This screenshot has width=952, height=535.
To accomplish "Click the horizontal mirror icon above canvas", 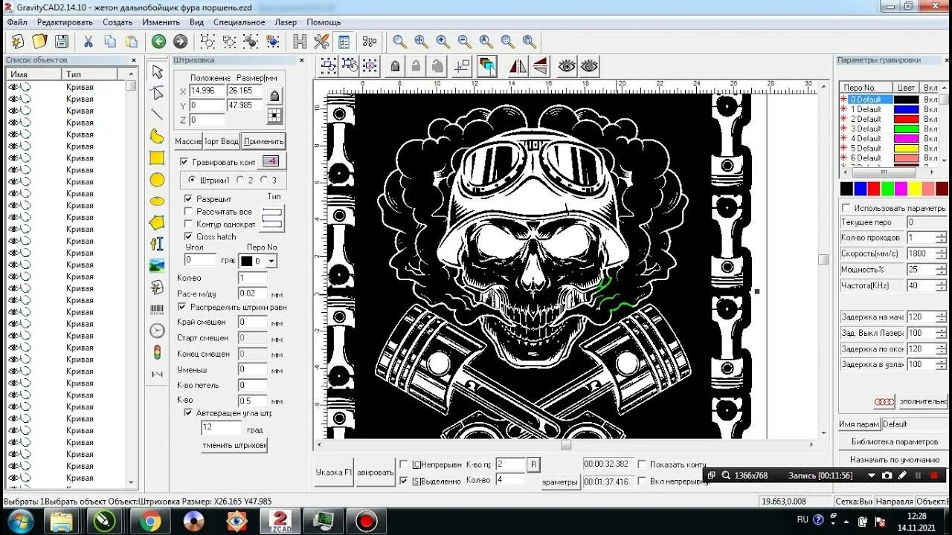I will pos(518,66).
